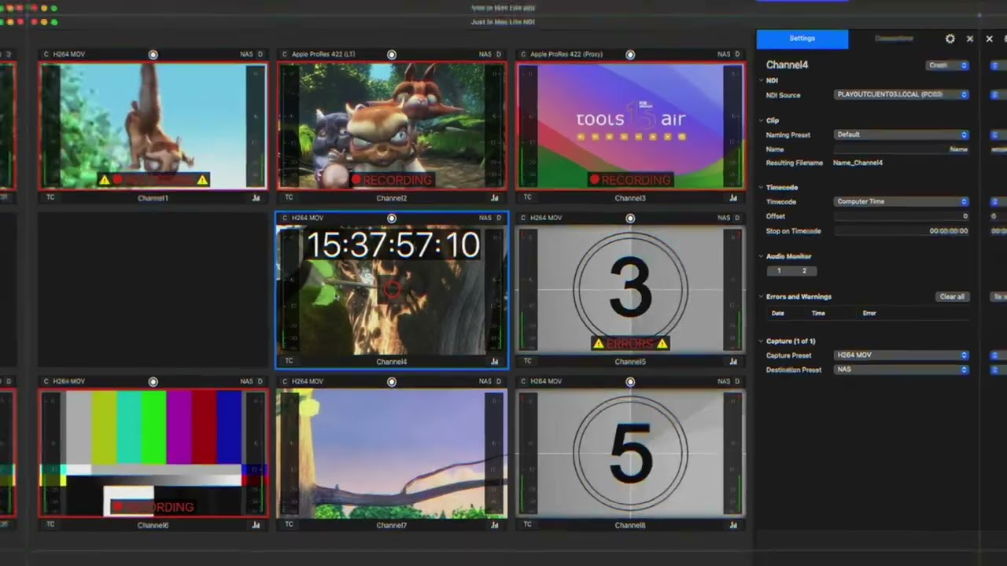Open the Destination Preset dropdown
This screenshot has height=566, width=1007.
[902, 369]
